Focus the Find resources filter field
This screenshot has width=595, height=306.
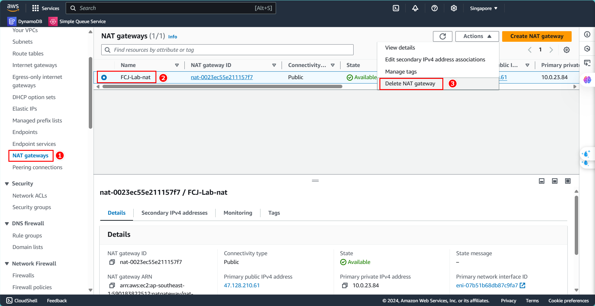[227, 50]
